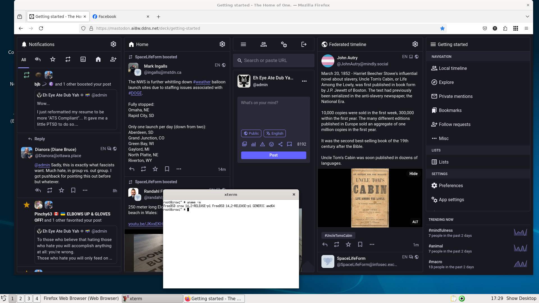This screenshot has width=539, height=303.
Task: Open the #UncleTomsCabin hashtag tag
Action: (338, 236)
